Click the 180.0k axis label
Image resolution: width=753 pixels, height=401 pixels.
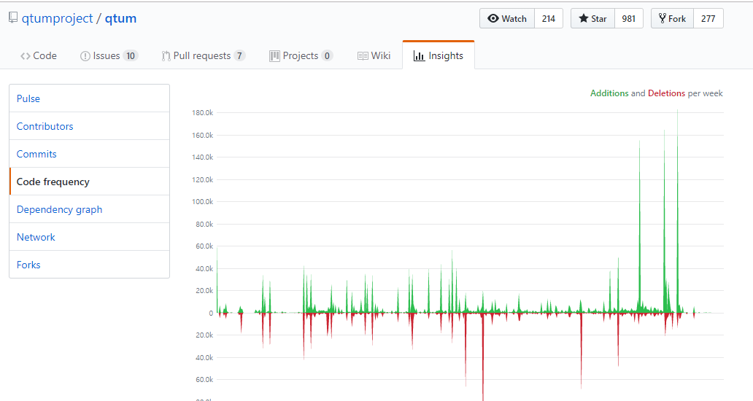point(203,113)
